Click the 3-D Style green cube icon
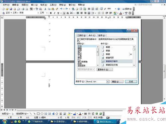Viewport: 166px width, 124px height. click(101, 113)
